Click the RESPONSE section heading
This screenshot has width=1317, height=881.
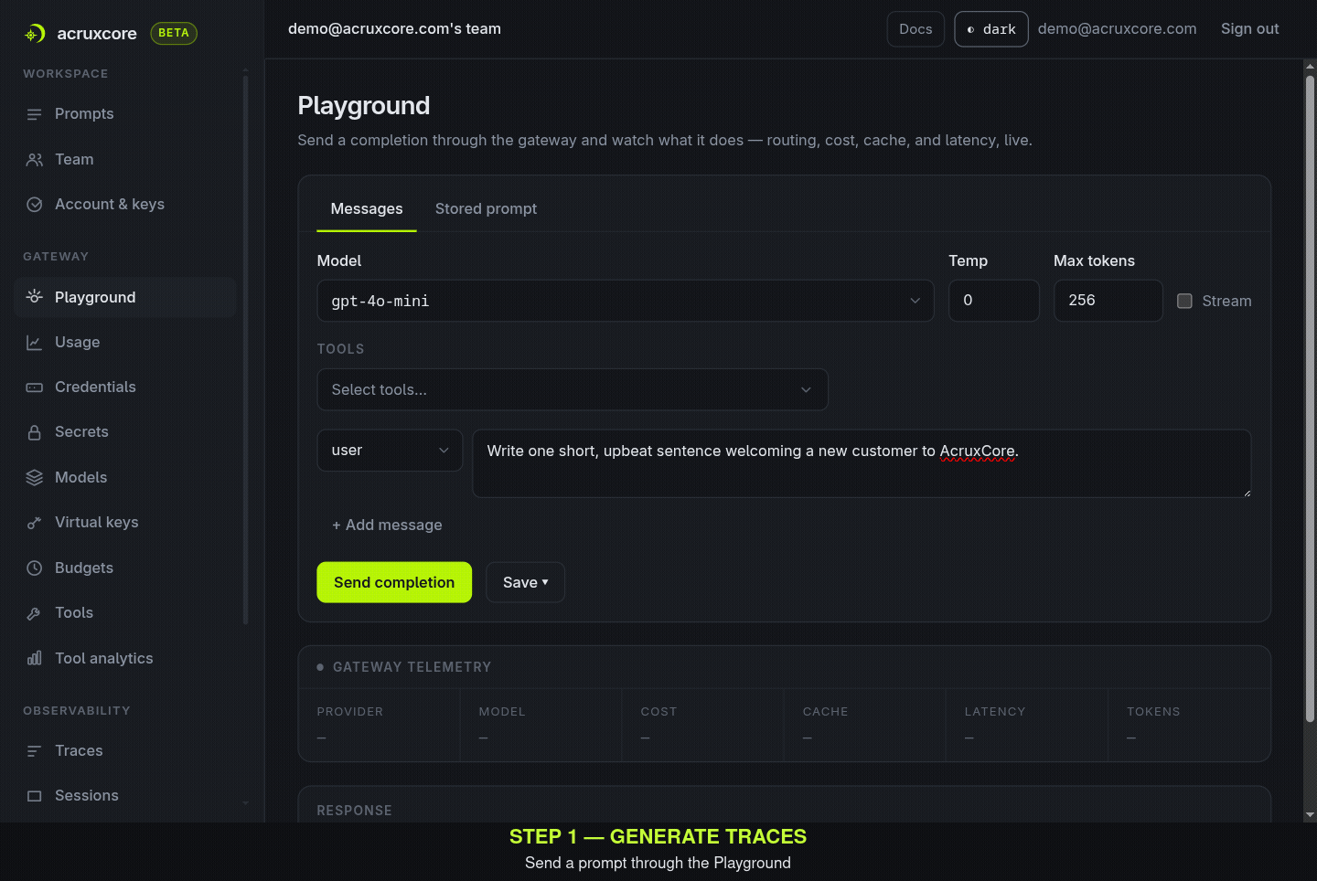pos(354,811)
